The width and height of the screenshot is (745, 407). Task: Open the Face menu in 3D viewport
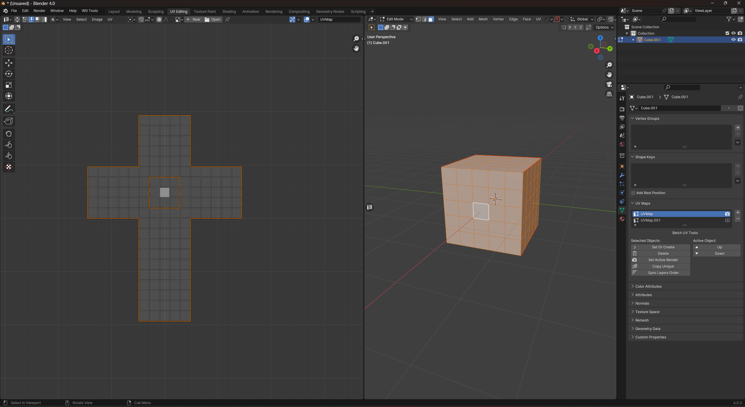527,19
